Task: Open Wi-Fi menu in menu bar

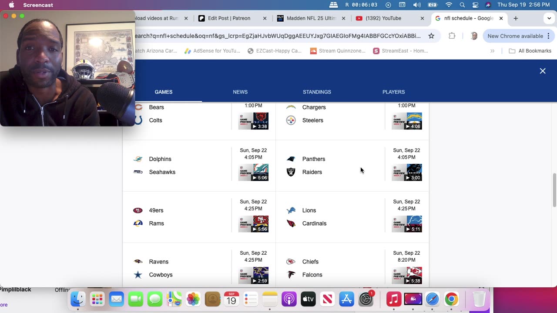Action: [x=449, y=5]
